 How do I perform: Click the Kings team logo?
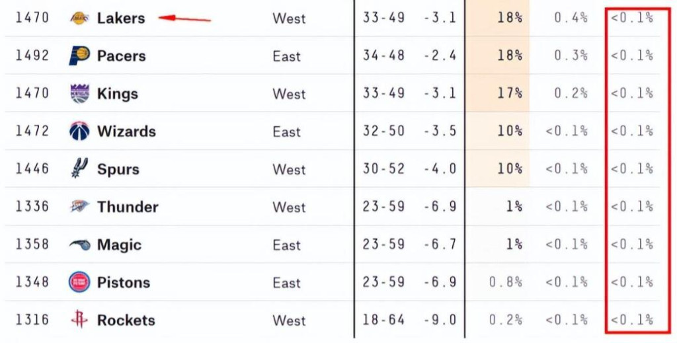click(79, 94)
